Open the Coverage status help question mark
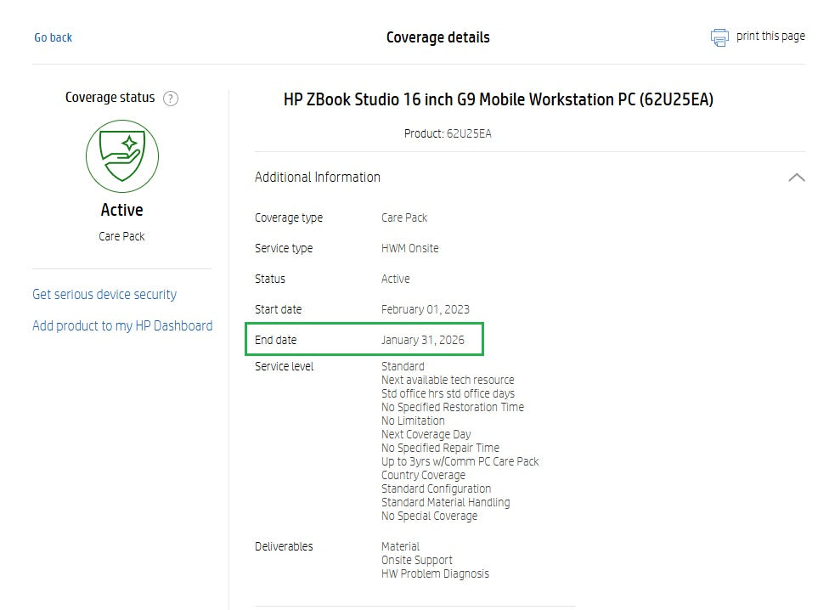The image size is (829, 610). click(171, 99)
